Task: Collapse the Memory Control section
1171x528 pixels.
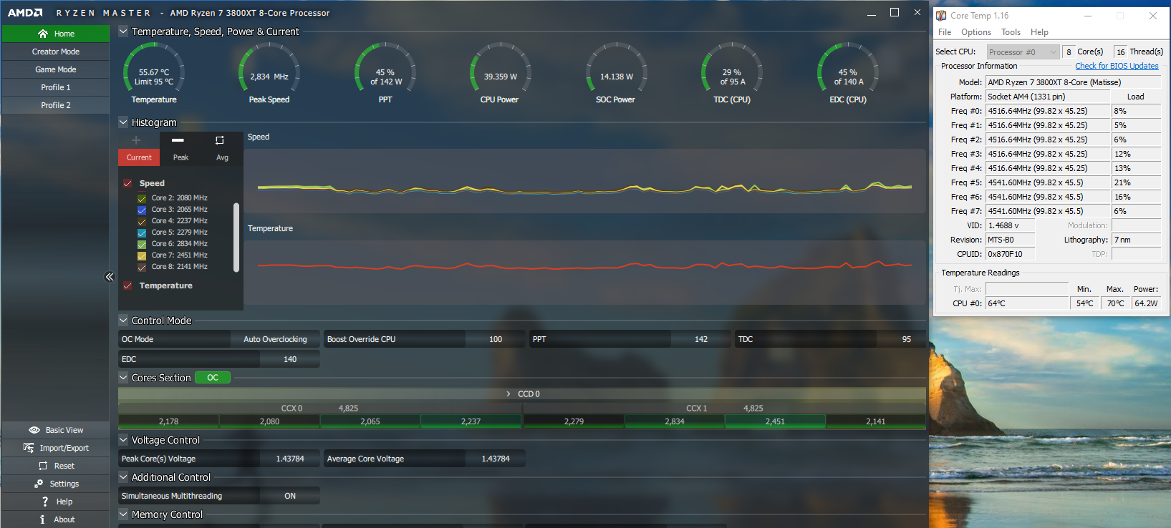Action: click(x=123, y=514)
